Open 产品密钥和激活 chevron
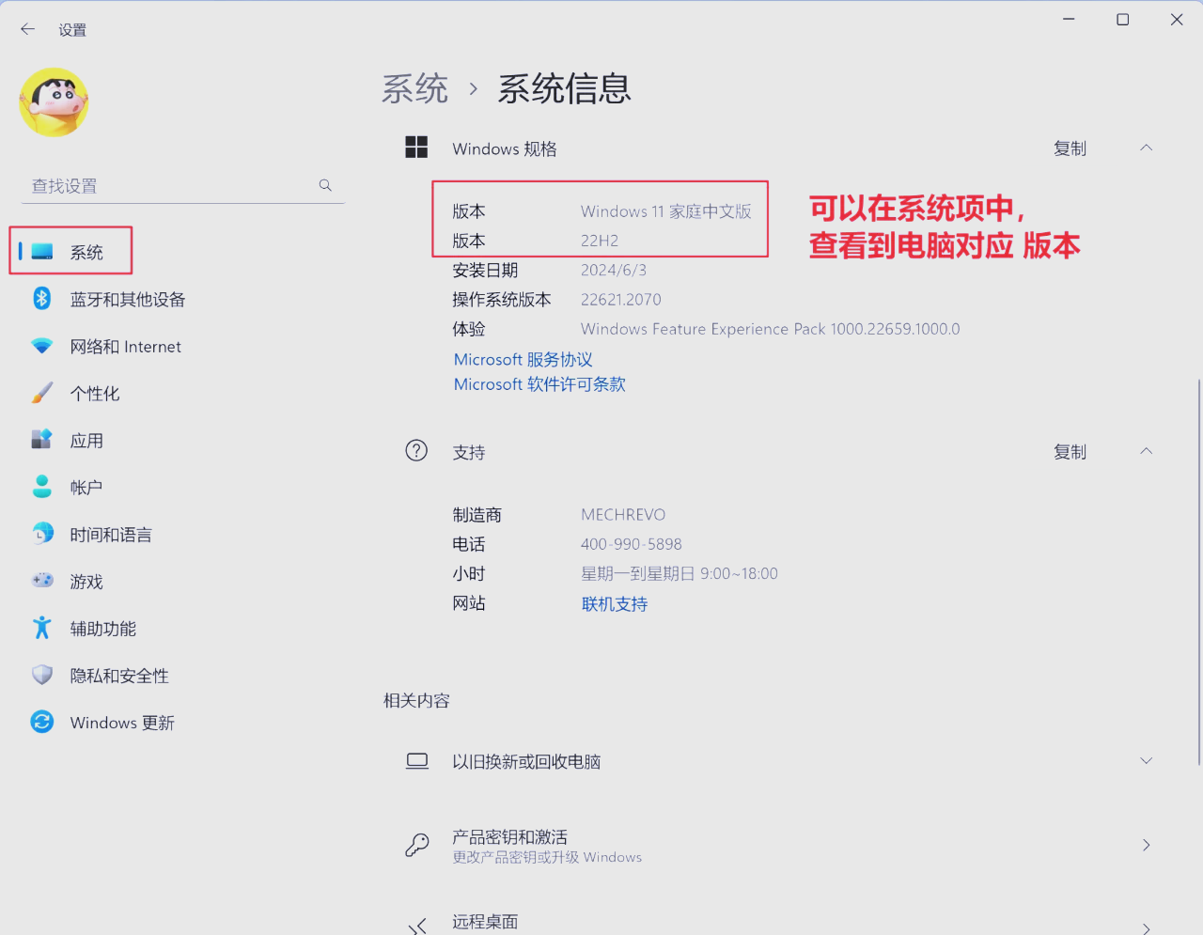 [1146, 845]
